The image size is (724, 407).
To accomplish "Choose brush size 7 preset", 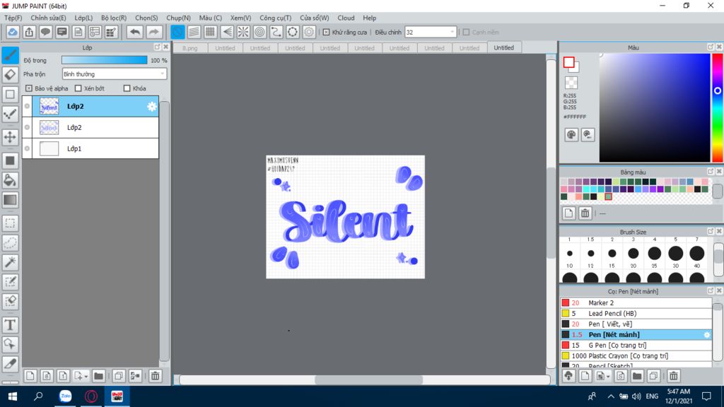I will (x=696, y=253).
